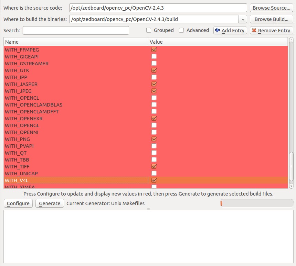Image resolution: width=296 pixels, height=266 pixels.
Task: Select the WITH_OPENGL row name
Action: 22,125
